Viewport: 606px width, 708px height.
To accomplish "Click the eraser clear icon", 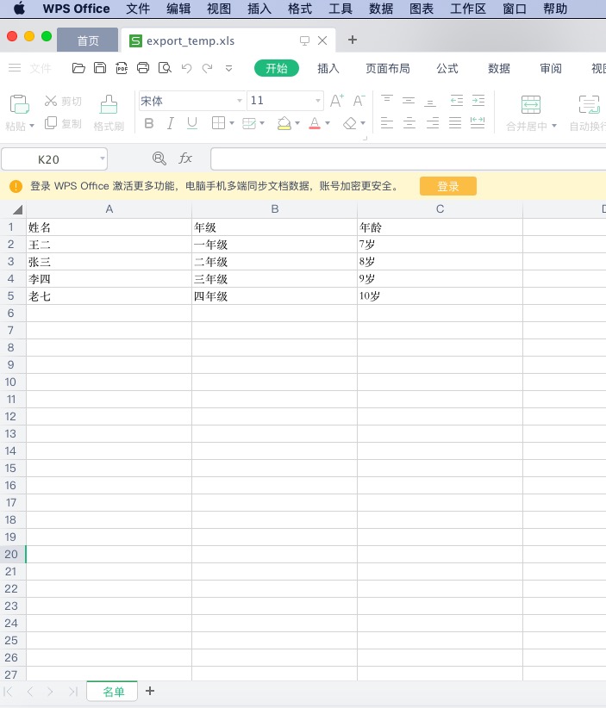I will (x=350, y=123).
